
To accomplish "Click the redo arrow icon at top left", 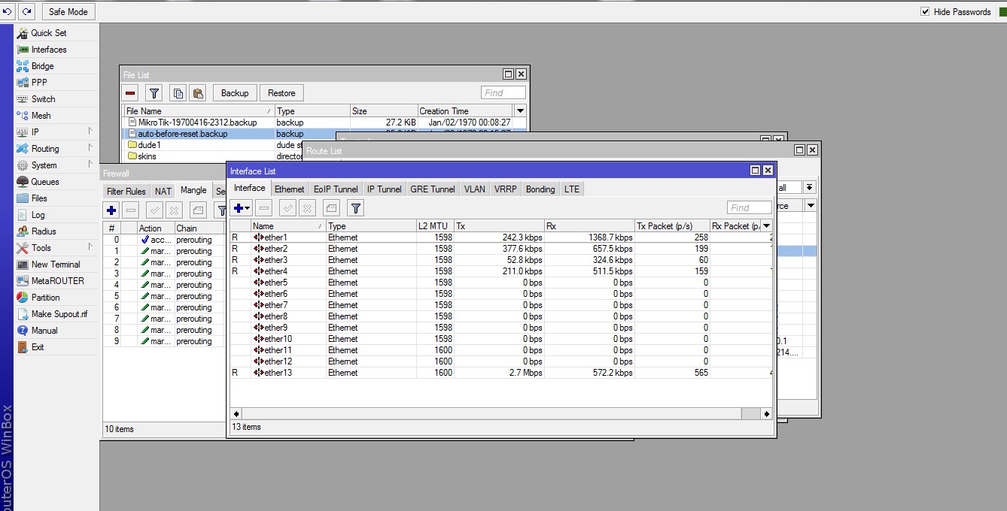I will (x=27, y=11).
